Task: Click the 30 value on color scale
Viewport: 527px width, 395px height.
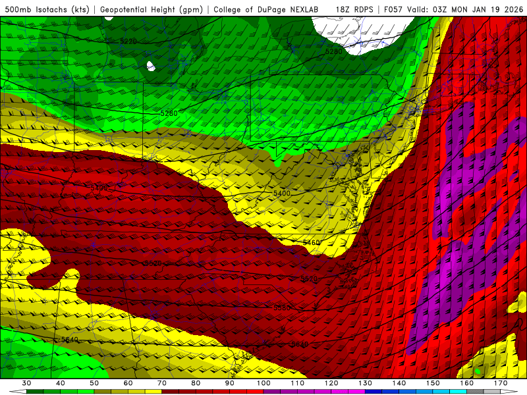Action: pyautogui.click(x=26, y=383)
